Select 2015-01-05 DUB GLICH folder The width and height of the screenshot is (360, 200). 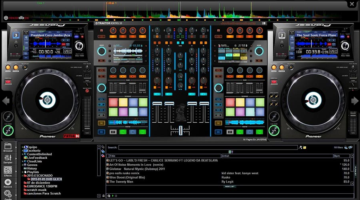pyautogui.click(x=46, y=179)
